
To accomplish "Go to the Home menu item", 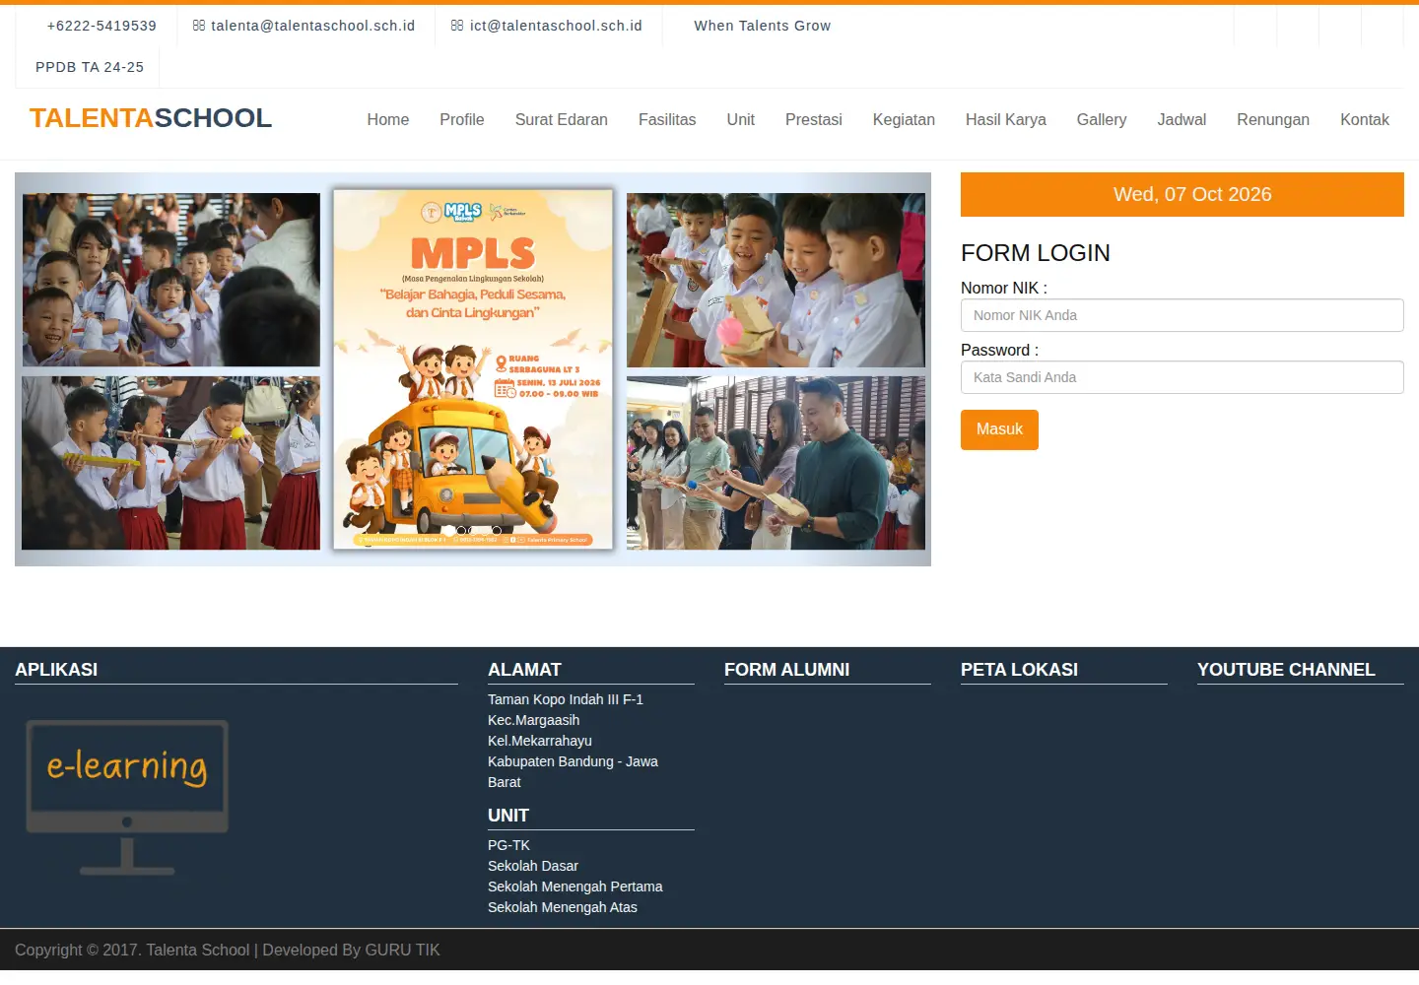I will tap(388, 119).
